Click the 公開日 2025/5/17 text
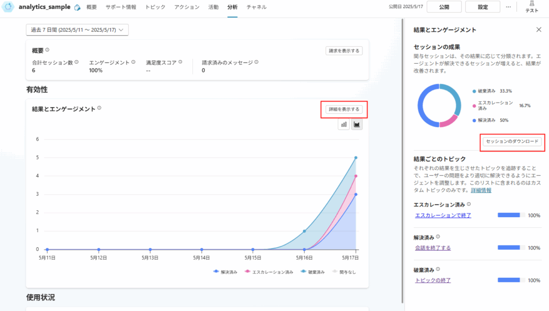Screen dimensions: 549x311 (x=405, y=6)
